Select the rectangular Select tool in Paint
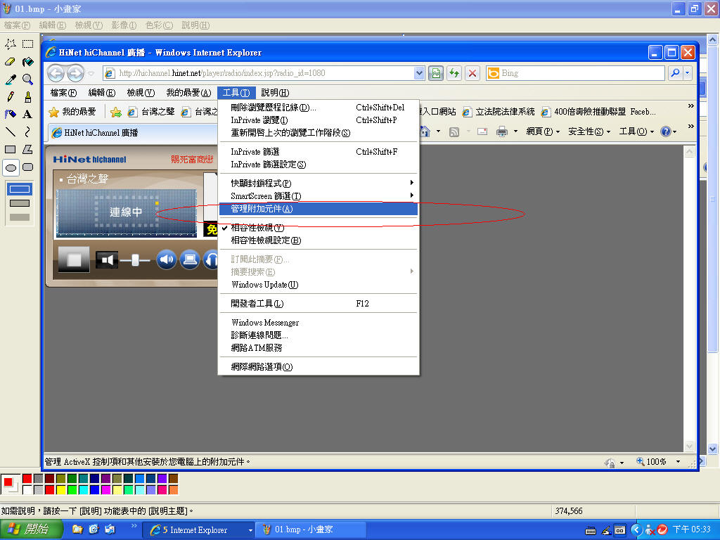720x540 pixels. point(28,44)
